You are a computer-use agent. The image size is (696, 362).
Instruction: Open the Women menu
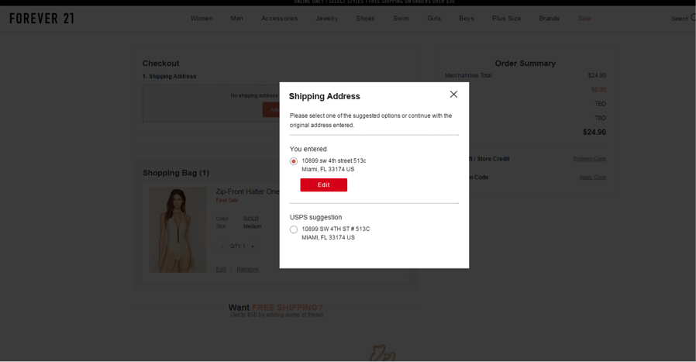click(202, 18)
